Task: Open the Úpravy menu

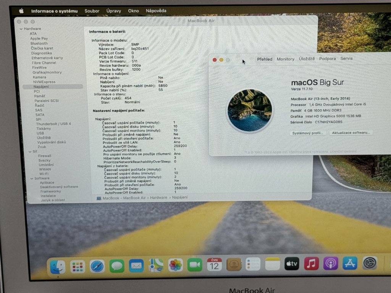Action: pyautogui.click(x=114, y=11)
